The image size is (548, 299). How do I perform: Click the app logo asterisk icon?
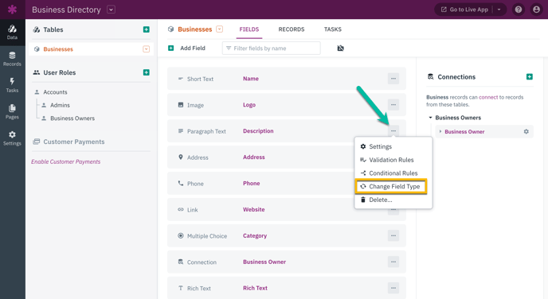click(12, 10)
